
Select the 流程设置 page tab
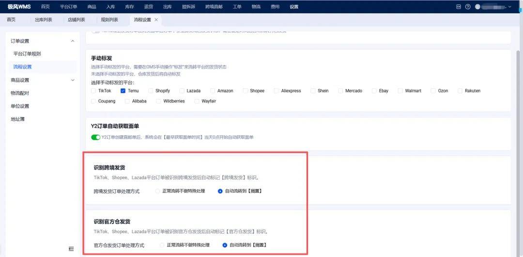click(x=142, y=20)
